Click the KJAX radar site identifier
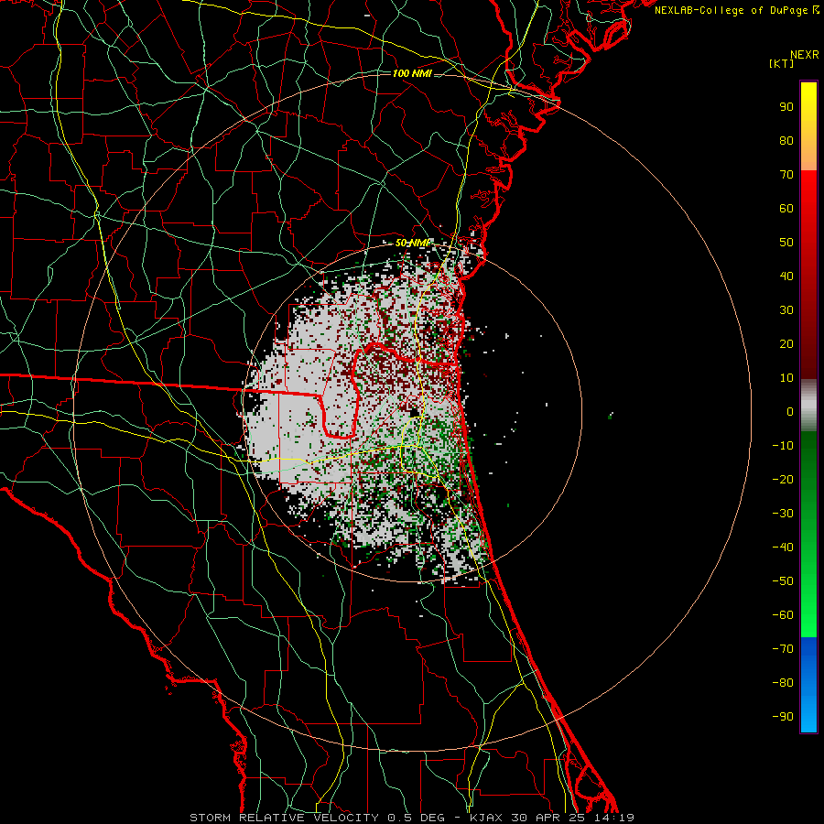 click(x=485, y=818)
